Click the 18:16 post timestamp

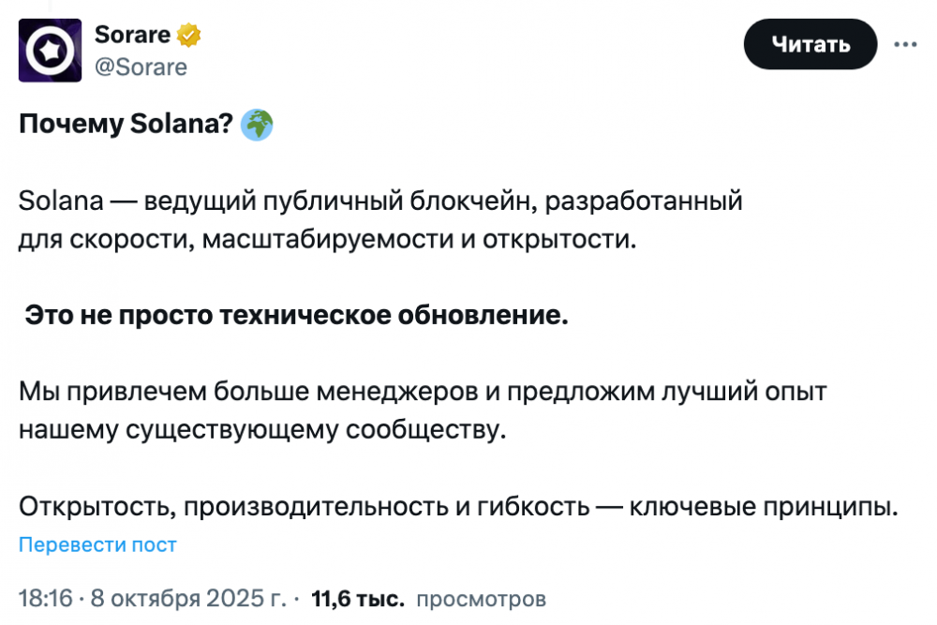[x=45, y=598]
